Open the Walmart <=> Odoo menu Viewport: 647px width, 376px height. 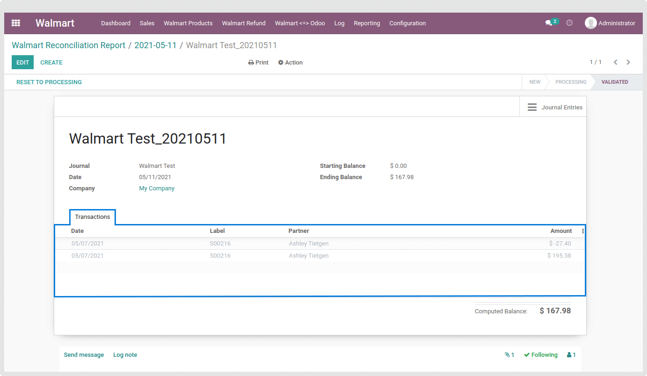[300, 23]
